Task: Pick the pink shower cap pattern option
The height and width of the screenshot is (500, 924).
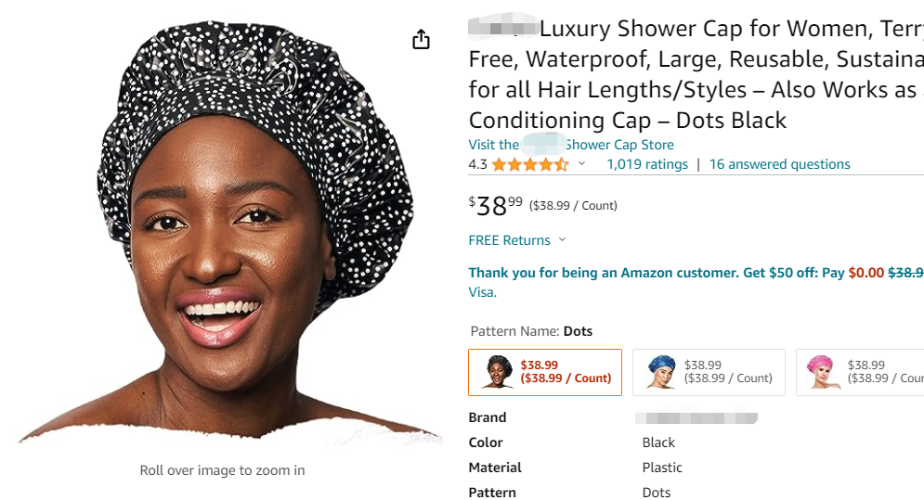Action: coord(859,372)
